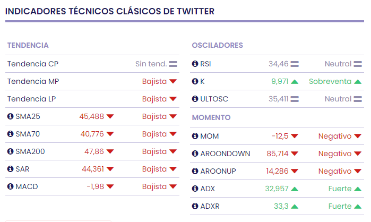Select the Tendencia LP row label
Image resolution: width=371 pixels, height=222 pixels.
click(x=31, y=99)
